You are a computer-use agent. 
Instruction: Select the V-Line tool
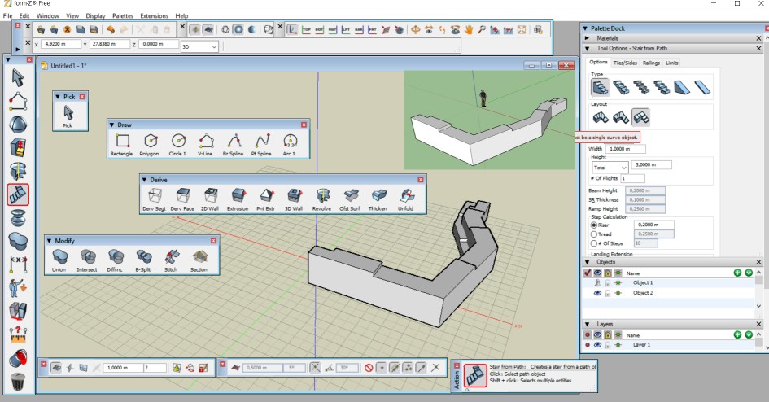coord(206,145)
